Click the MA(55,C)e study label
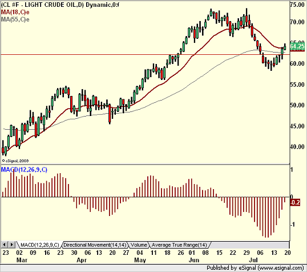Screen dimensions: 307x272 (x=15, y=19)
